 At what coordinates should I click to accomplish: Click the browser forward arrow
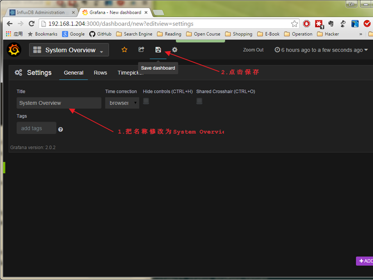pyautogui.click(x=21, y=24)
